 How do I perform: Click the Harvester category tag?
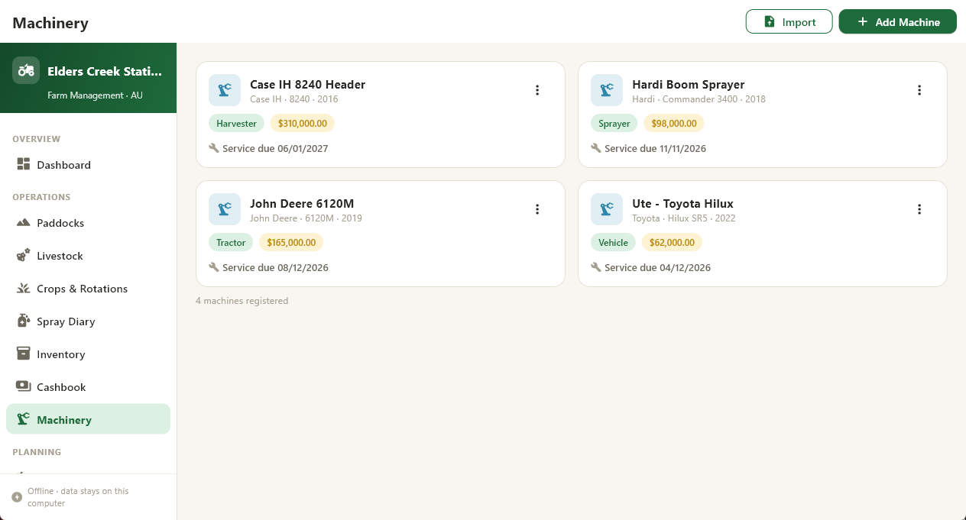coord(236,123)
